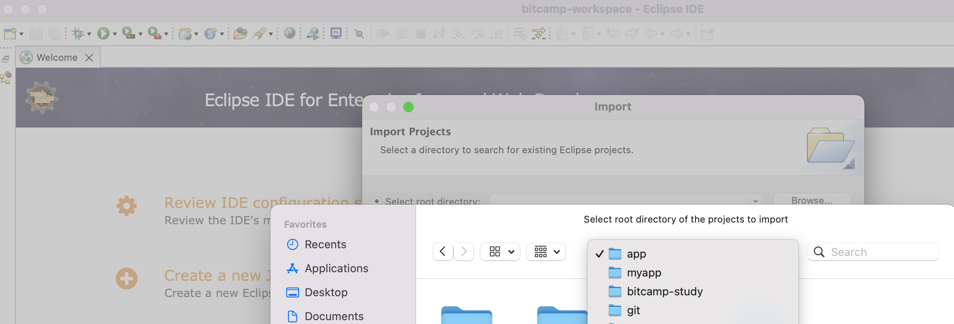Open 'Review IDE configuration settings' link
This screenshot has width=954, height=324.
(x=263, y=202)
